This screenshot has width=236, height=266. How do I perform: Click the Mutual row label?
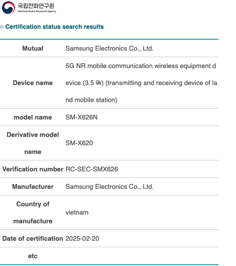[33, 48]
